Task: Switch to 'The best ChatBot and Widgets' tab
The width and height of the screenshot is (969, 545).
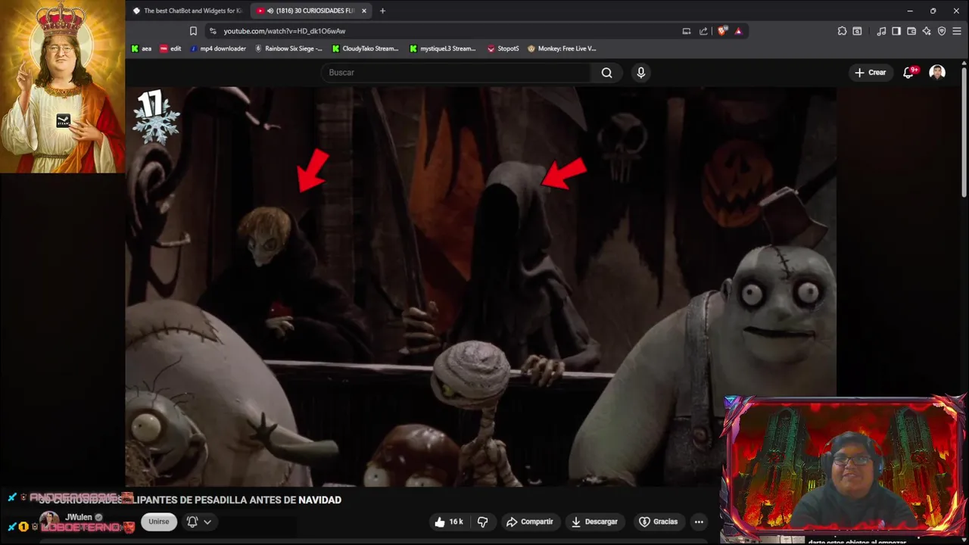Action: (188, 11)
